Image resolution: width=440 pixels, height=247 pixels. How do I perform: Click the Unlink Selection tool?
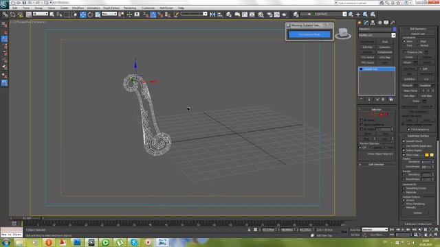coord(12,14)
